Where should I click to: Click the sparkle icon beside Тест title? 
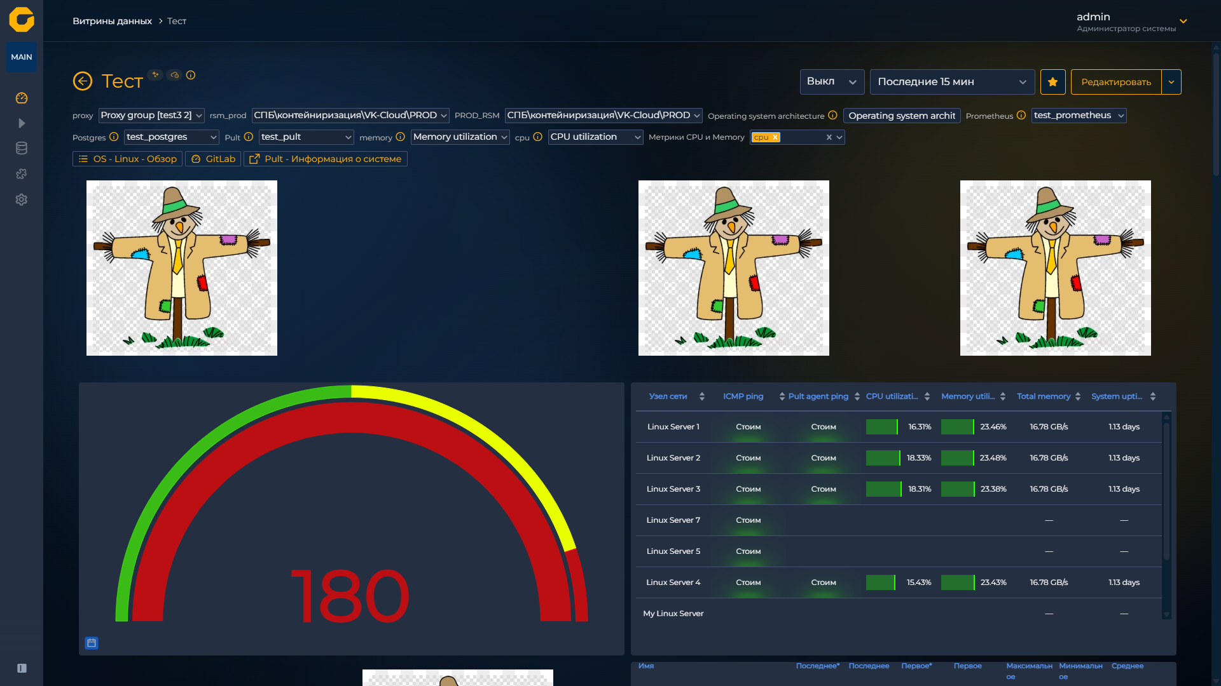click(x=155, y=75)
